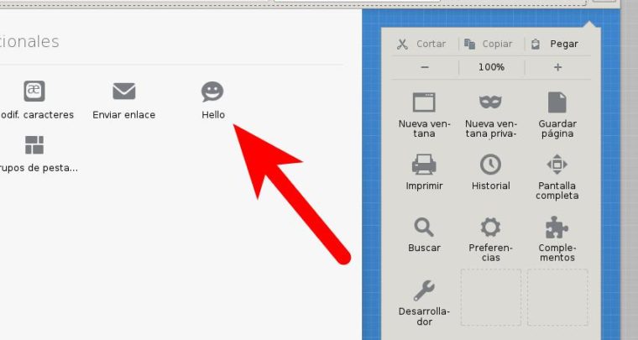The height and width of the screenshot is (340, 638).
Task: Open a Nueva ventana from the menu
Action: [424, 103]
